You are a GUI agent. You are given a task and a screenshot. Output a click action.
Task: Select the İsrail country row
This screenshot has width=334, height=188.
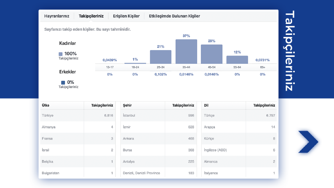pos(78,150)
